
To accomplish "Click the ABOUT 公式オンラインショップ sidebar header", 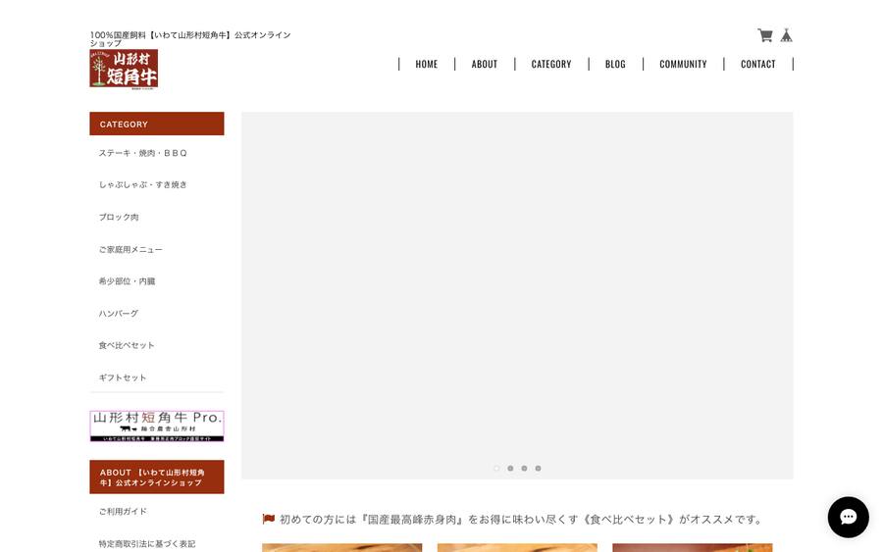I will point(157,477).
